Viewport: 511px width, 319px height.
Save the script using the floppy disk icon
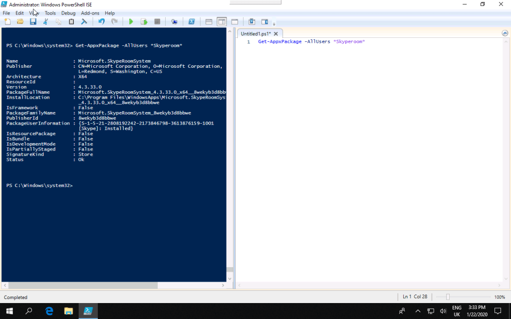point(33,22)
